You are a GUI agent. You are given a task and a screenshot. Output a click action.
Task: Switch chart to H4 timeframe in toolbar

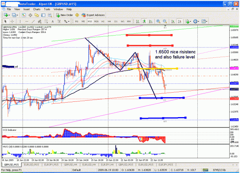coord(109,21)
